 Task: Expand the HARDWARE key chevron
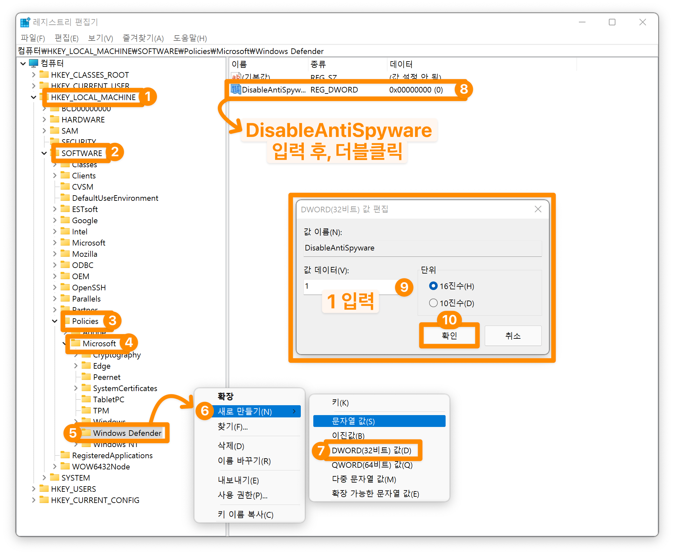coord(44,119)
